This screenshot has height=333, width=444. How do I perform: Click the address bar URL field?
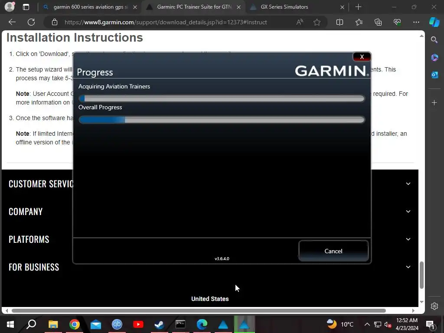coord(166,22)
